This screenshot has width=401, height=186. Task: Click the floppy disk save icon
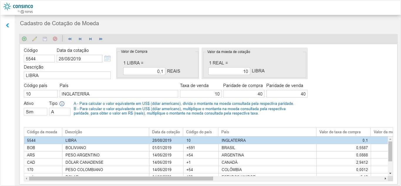[45, 39]
